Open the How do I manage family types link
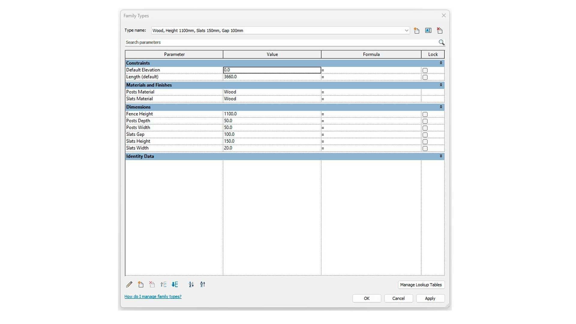Viewport: 576px width, 324px height. tap(153, 296)
